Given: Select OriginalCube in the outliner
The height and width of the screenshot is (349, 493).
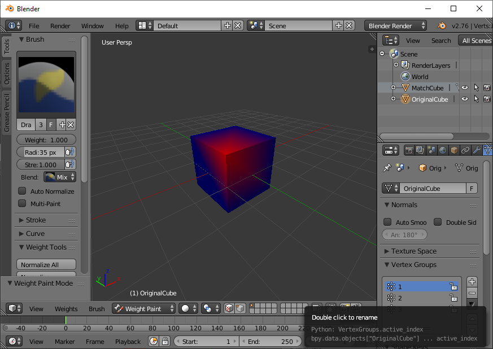Looking at the screenshot, I should click(x=429, y=99).
